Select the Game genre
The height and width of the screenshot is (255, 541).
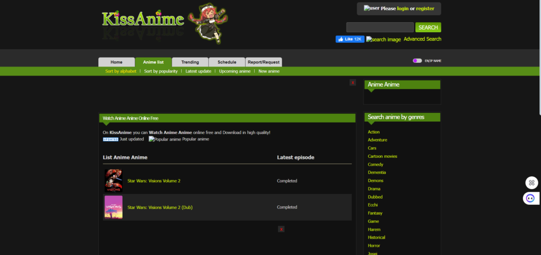pos(374,222)
